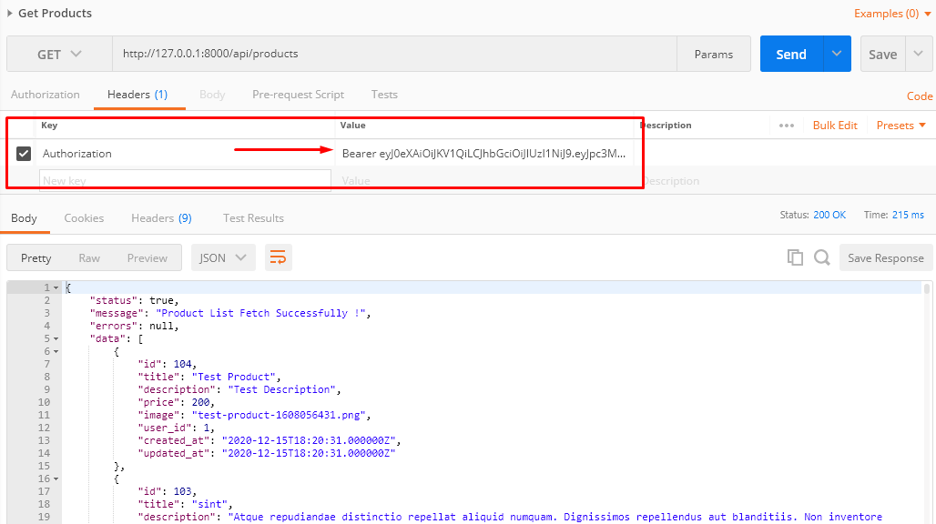Image resolution: width=936 pixels, height=524 pixels.
Task: Switch to response Body tab
Action: tap(24, 218)
